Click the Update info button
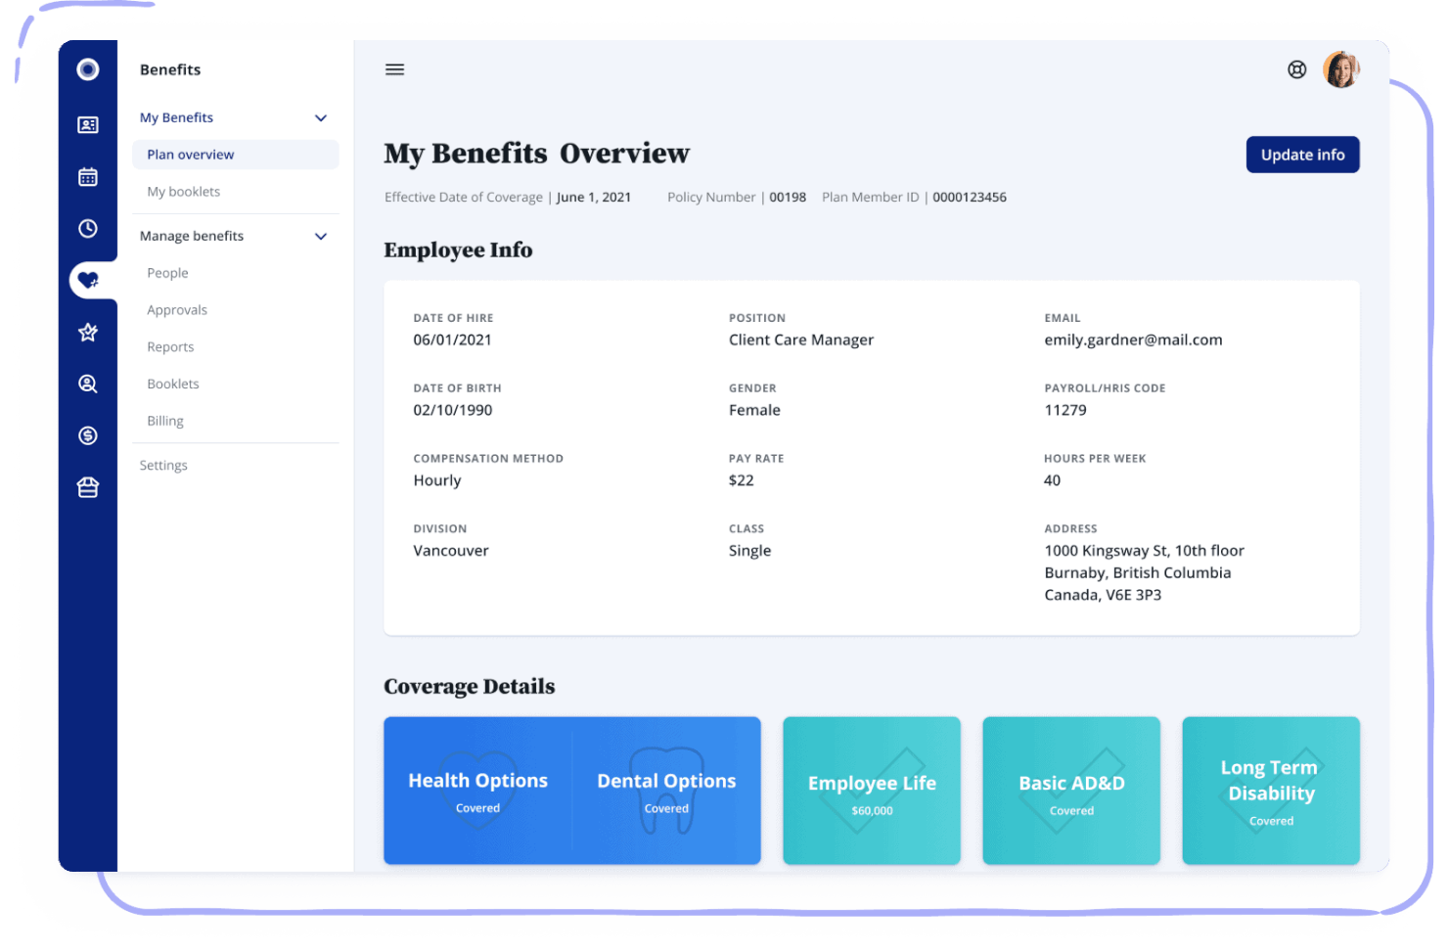This screenshot has width=1448, height=952. [1302, 155]
